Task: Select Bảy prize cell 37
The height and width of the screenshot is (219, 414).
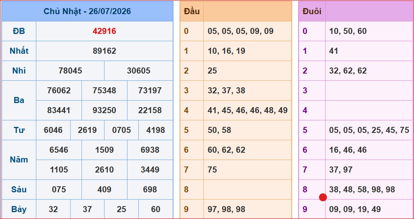Action: tap(88, 209)
